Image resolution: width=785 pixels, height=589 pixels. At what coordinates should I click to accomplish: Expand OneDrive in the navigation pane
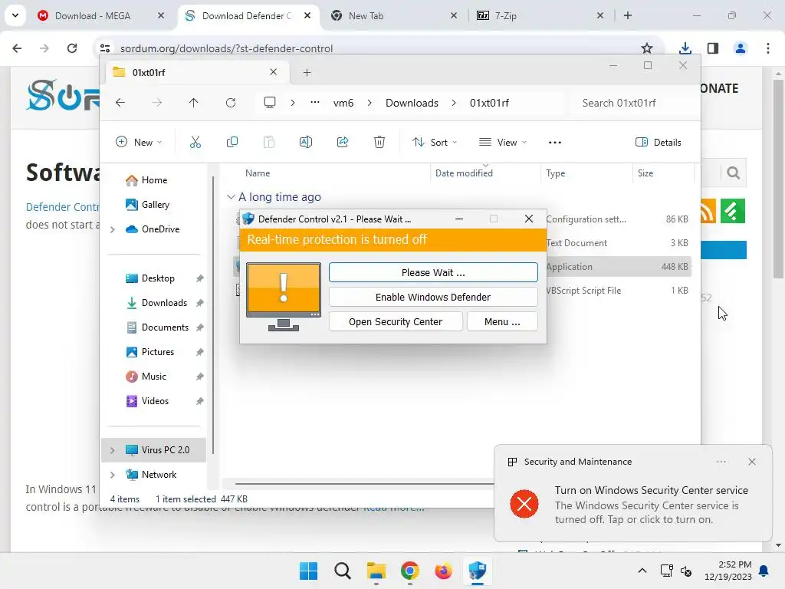tap(113, 229)
